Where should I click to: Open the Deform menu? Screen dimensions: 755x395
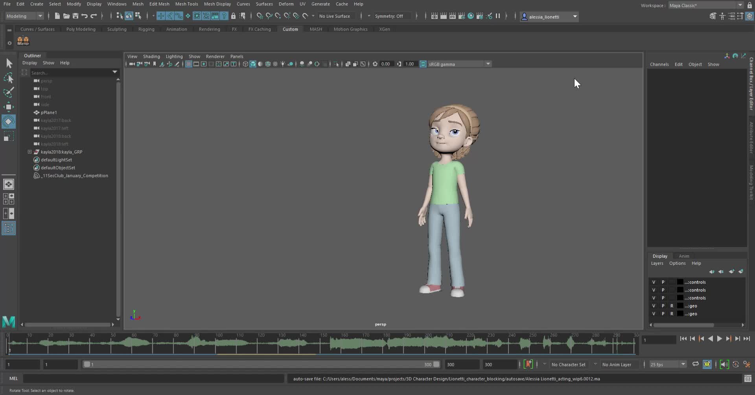[x=286, y=4]
